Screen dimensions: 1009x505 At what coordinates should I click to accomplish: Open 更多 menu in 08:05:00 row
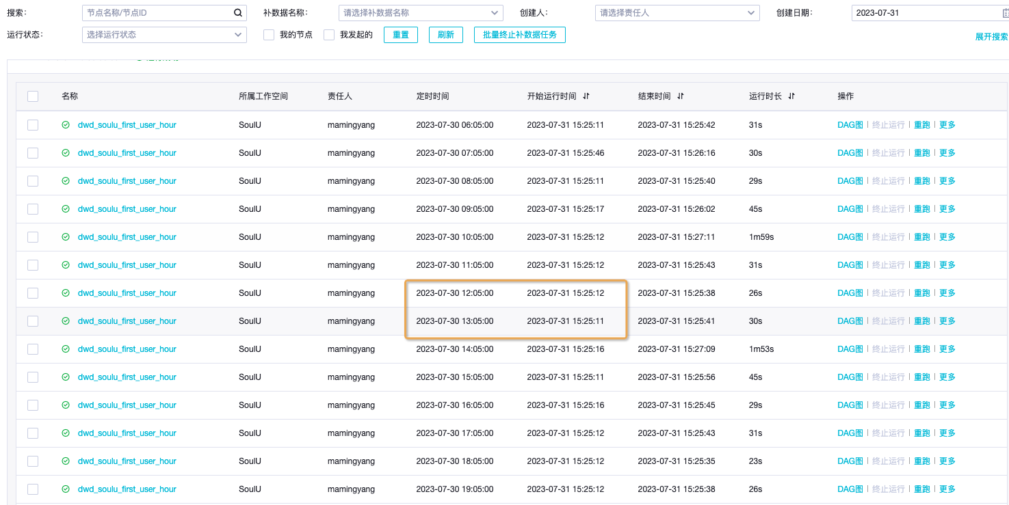click(947, 181)
